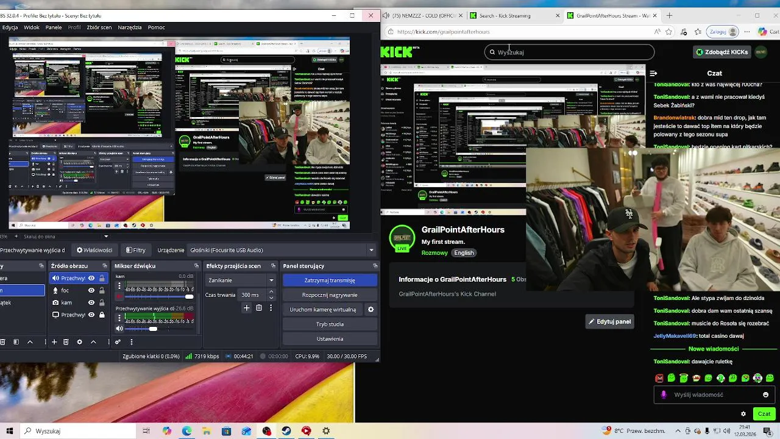Open virtual camera settings gear

[x=370, y=310]
